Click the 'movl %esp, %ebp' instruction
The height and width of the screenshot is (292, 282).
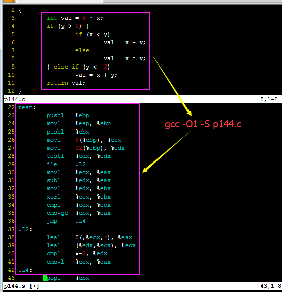[78, 123]
